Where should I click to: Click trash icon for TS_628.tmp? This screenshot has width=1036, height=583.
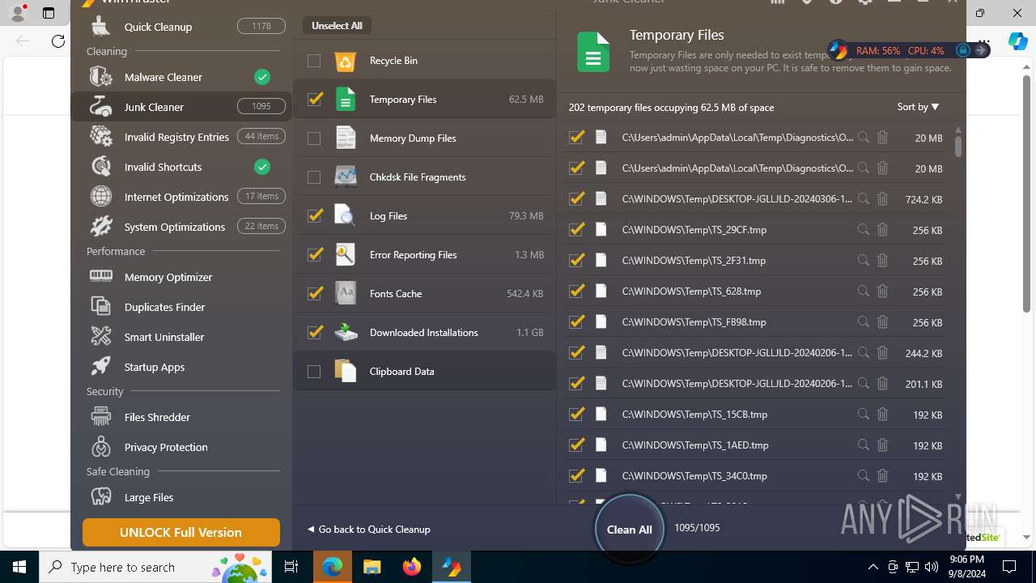(883, 291)
